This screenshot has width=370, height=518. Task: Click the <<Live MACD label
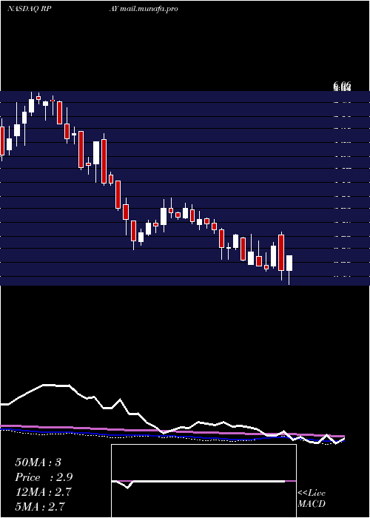click(312, 498)
